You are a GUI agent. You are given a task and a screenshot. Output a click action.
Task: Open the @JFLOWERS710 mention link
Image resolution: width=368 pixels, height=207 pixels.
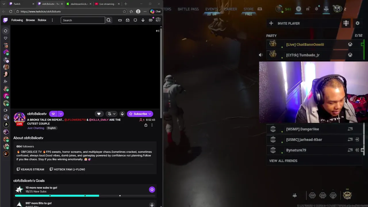coord(75,120)
